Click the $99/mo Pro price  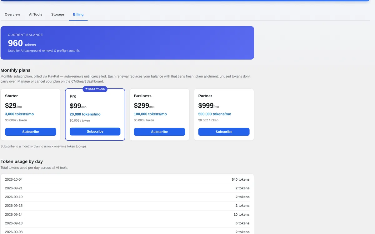(78, 106)
